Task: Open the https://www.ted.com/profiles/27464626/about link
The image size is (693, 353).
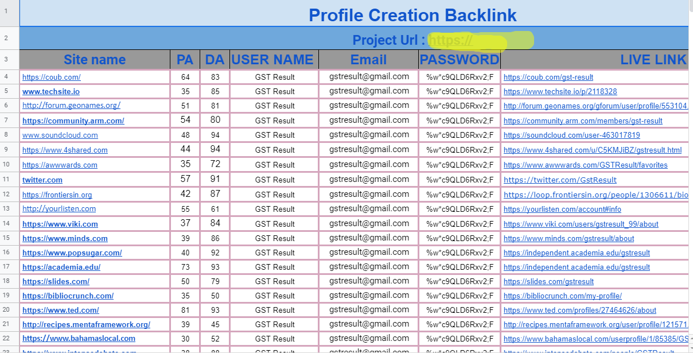Action: [579, 310]
